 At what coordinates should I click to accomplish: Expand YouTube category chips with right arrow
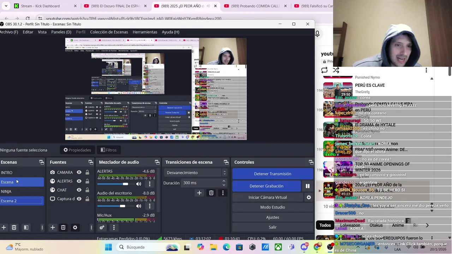427,225
